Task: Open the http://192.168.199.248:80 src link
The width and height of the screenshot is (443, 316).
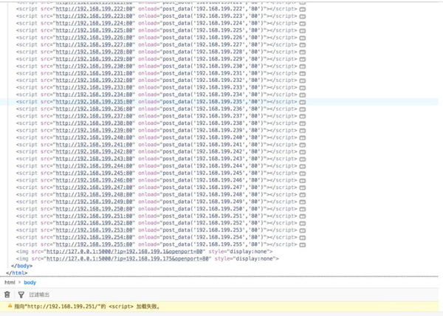Action: pos(94,194)
